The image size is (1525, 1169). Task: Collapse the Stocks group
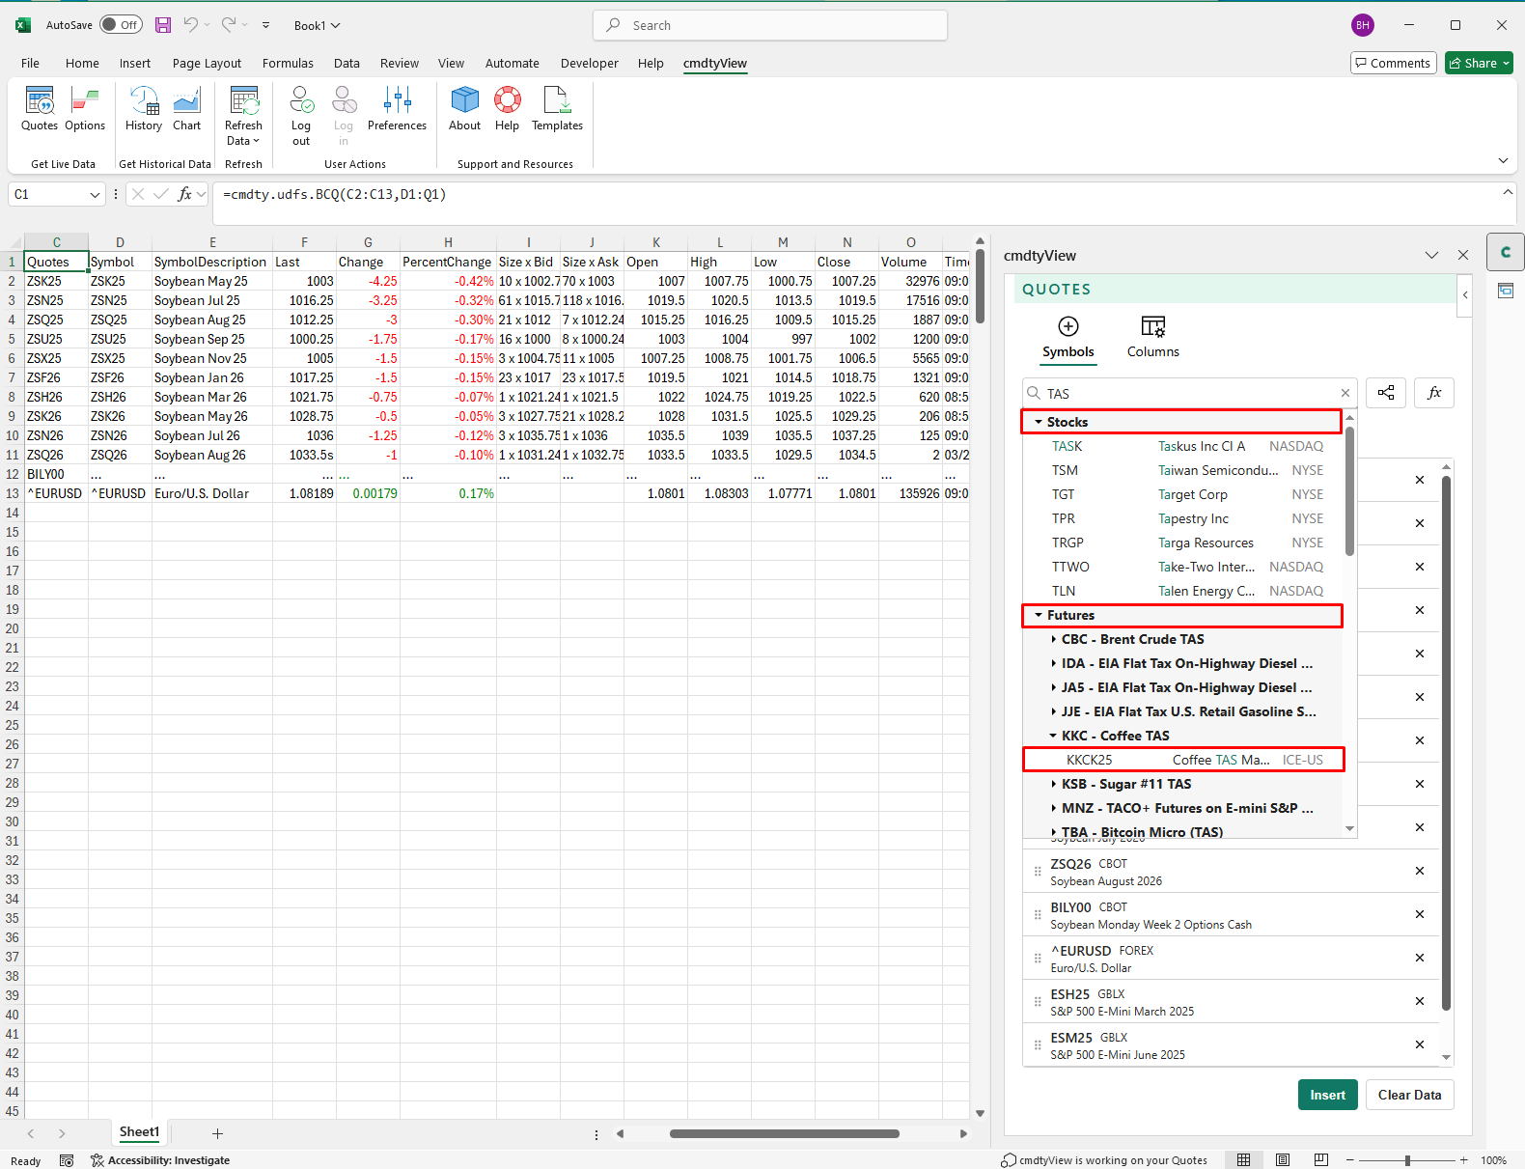coord(1039,422)
